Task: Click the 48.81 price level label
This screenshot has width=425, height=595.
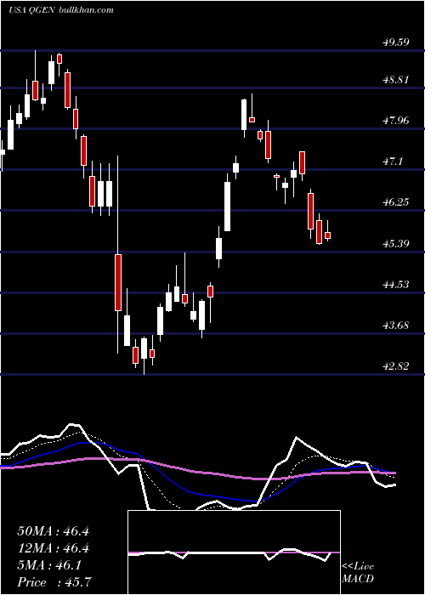Action: point(395,80)
